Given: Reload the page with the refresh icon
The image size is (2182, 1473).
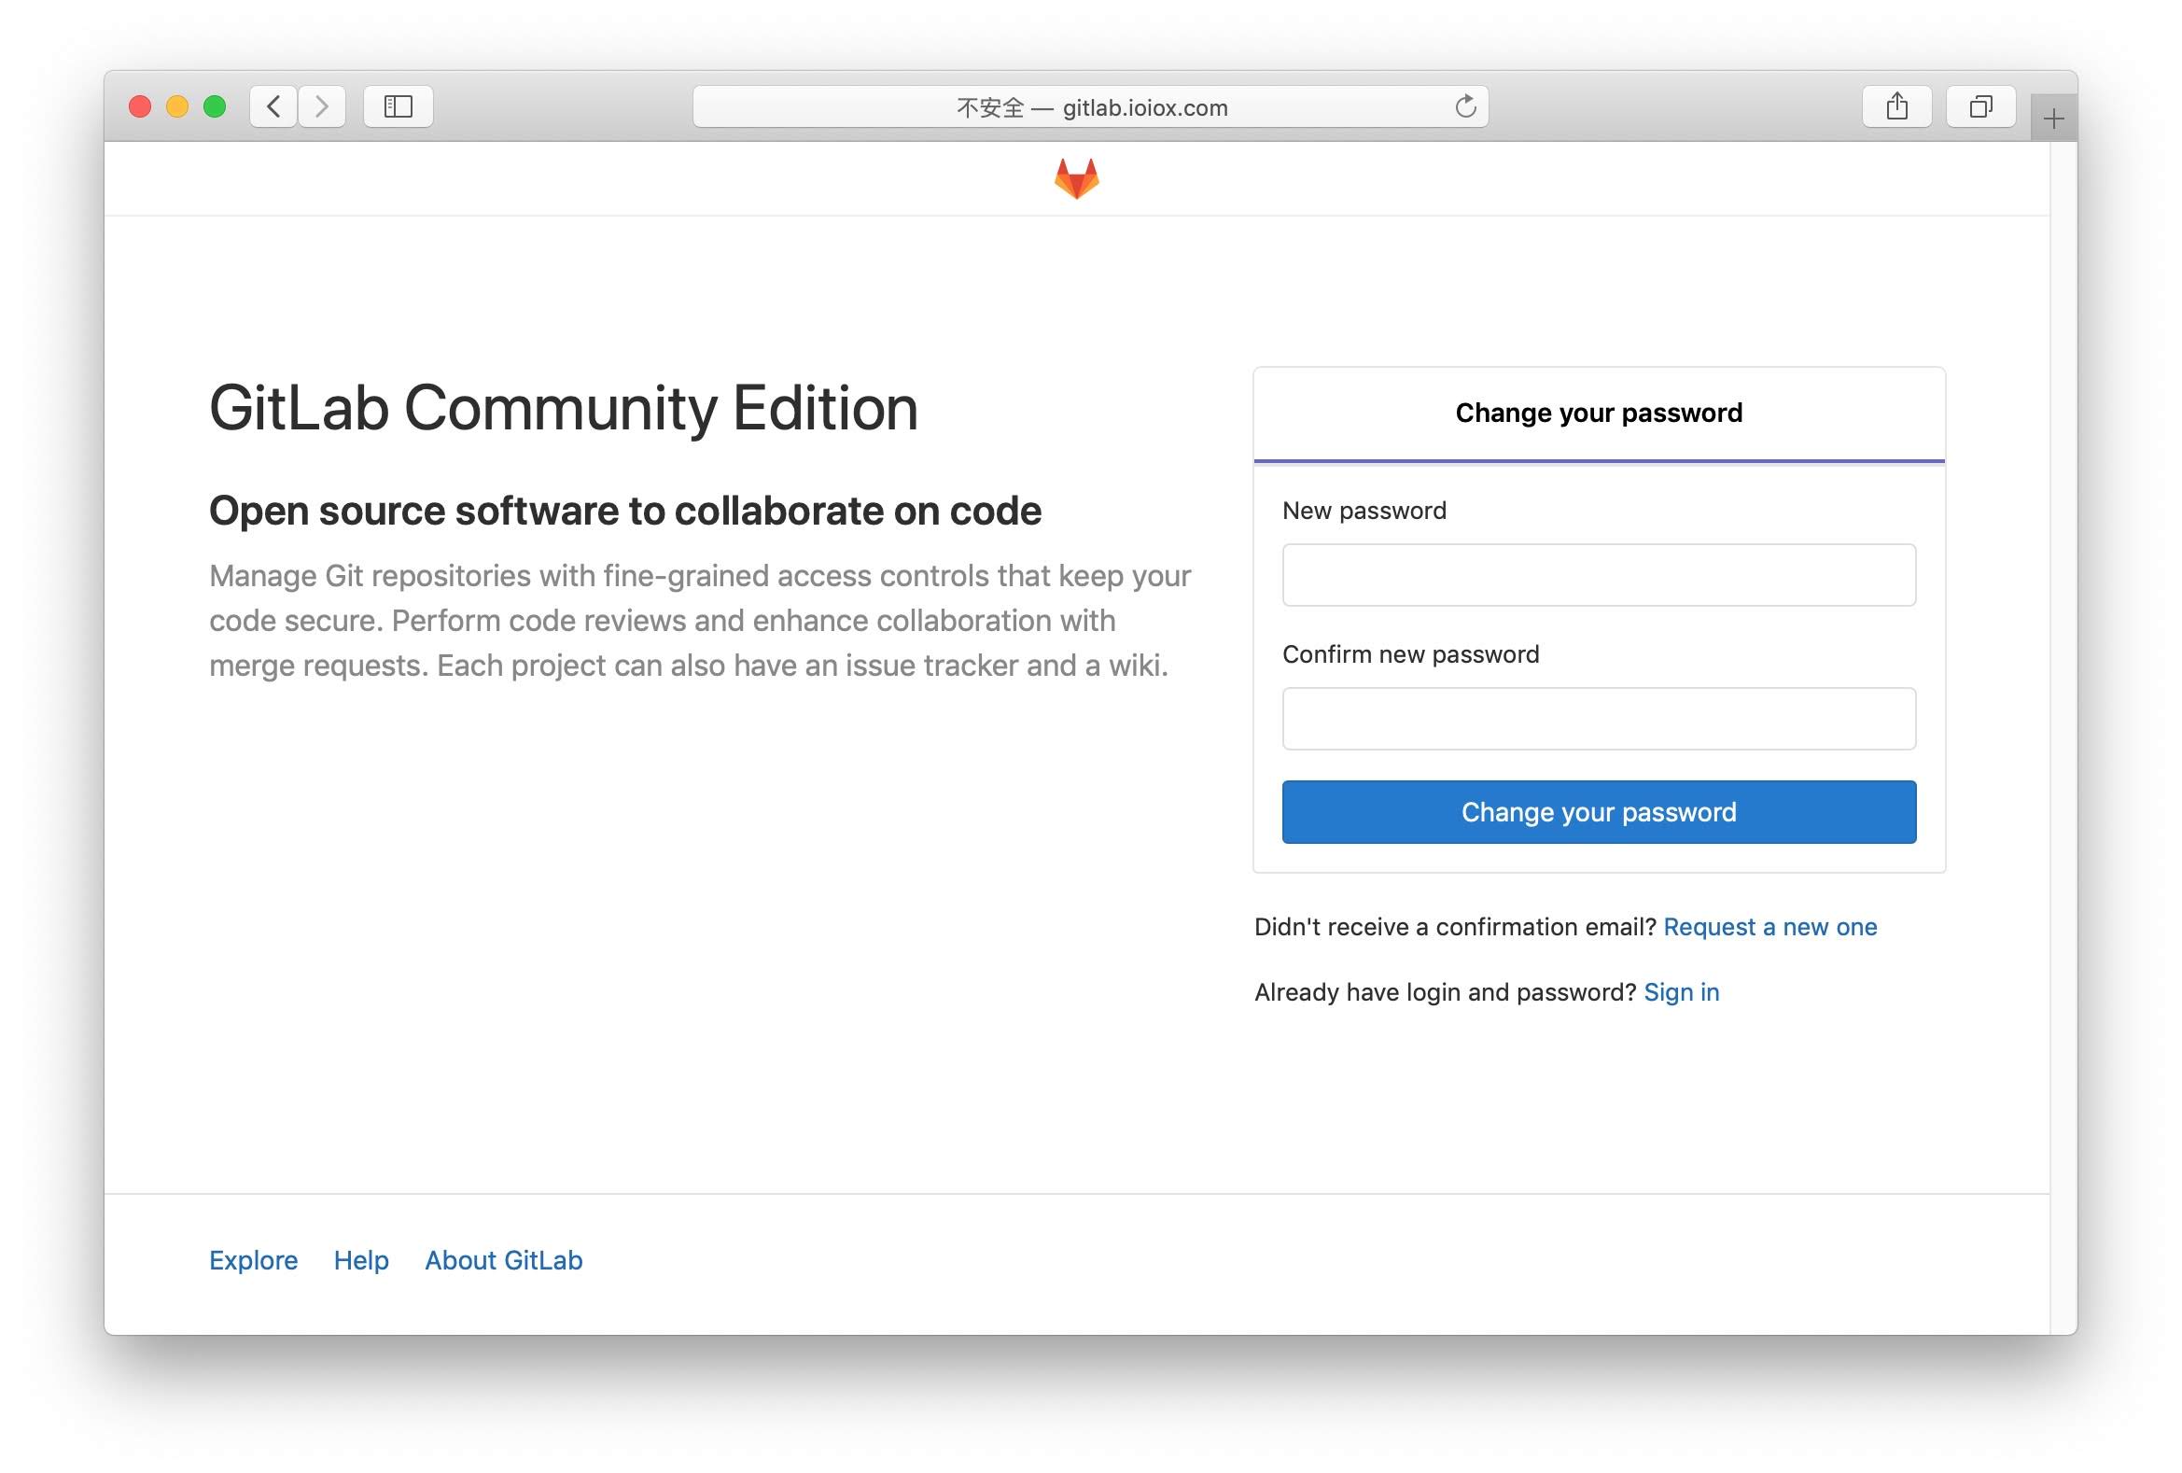Looking at the screenshot, I should pyautogui.click(x=1464, y=106).
